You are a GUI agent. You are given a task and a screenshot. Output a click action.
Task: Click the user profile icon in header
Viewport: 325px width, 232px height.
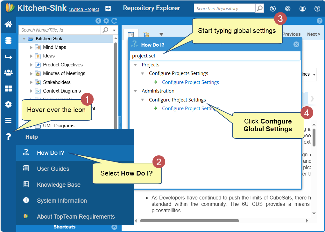point(302,9)
